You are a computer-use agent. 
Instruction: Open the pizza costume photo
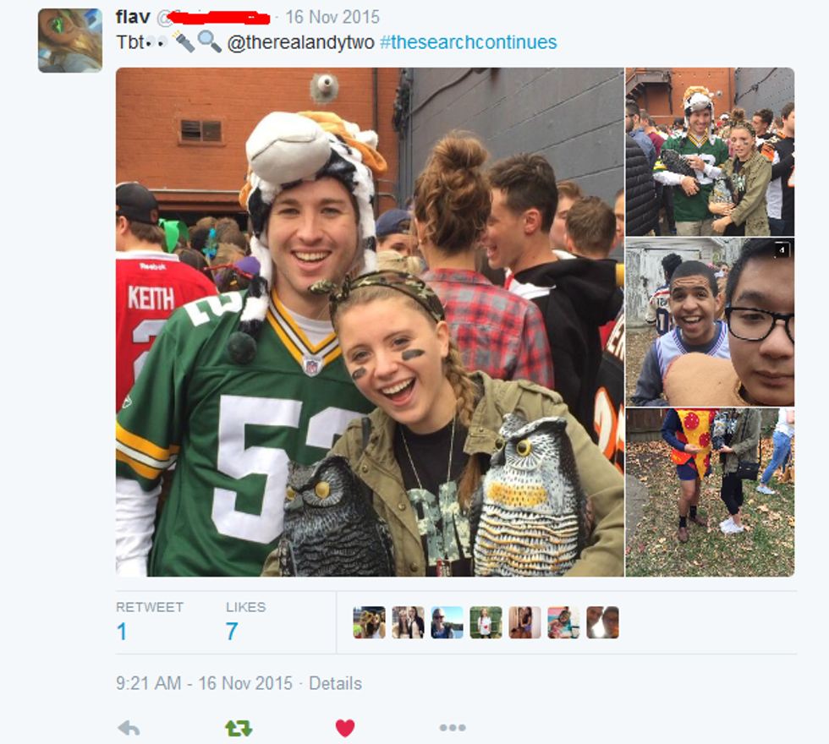(x=710, y=492)
